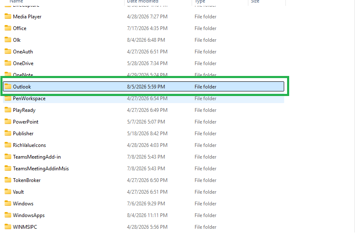
Task: Click the Vault folder icon
Action: pos(7,192)
